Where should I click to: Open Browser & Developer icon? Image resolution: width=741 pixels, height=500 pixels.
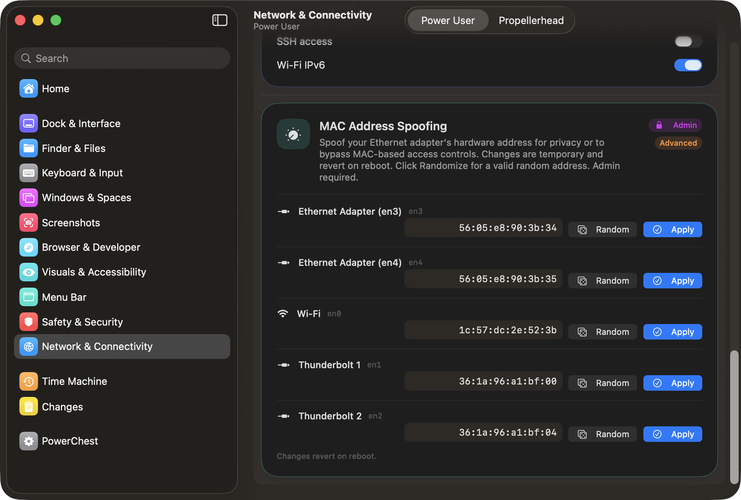(28, 247)
